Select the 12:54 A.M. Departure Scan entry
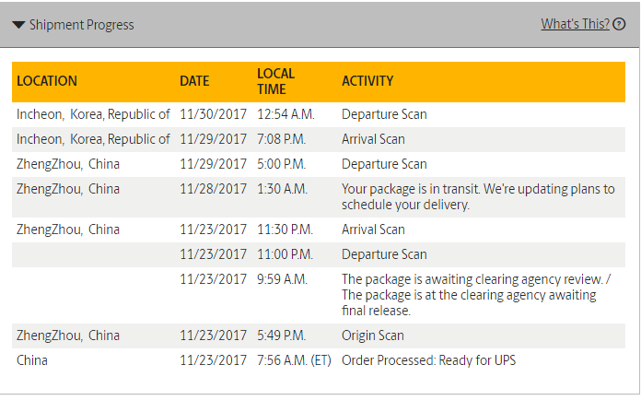 (384, 114)
